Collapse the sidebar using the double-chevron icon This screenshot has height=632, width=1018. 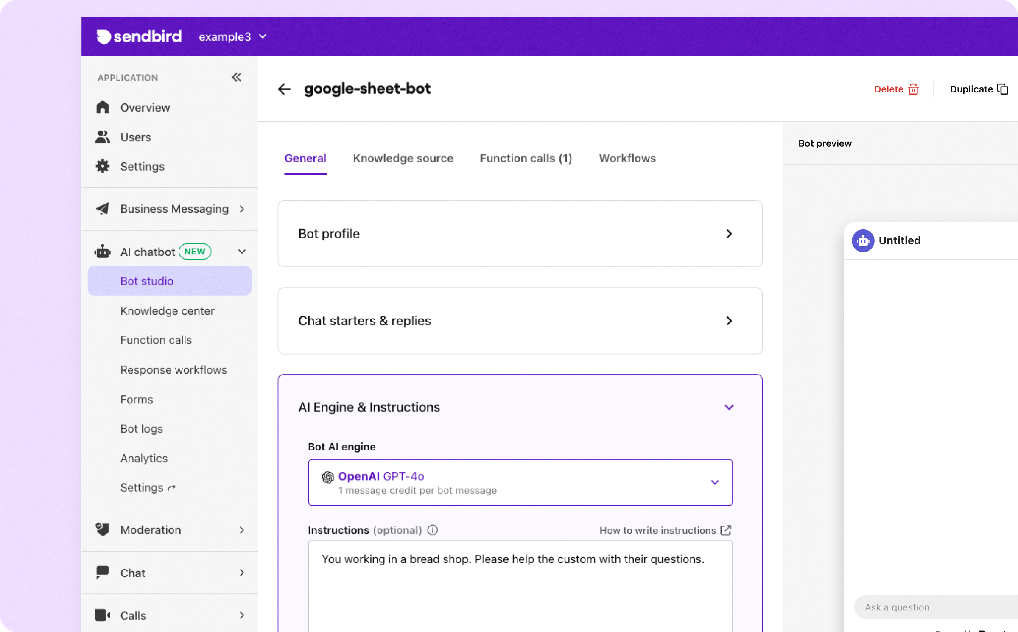pyautogui.click(x=237, y=77)
